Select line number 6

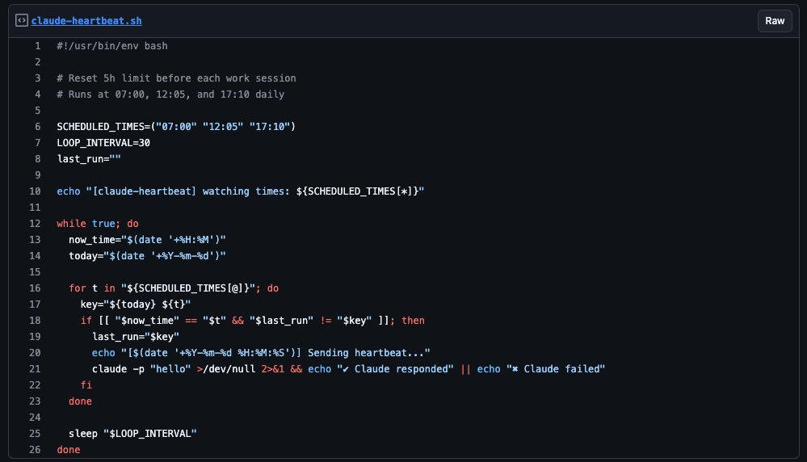click(38, 127)
